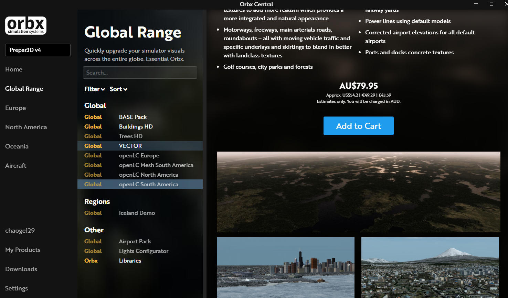The width and height of the screenshot is (508, 298).
Task: Select openLC North America product
Action: click(x=140, y=175)
